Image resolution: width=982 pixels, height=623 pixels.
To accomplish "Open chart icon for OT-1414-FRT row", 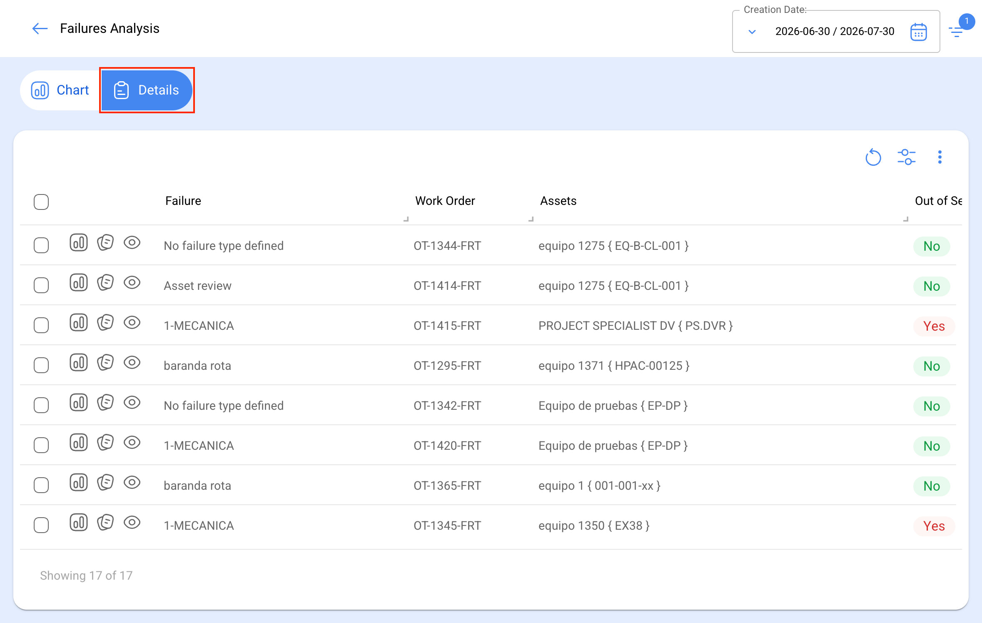I will 79,283.
